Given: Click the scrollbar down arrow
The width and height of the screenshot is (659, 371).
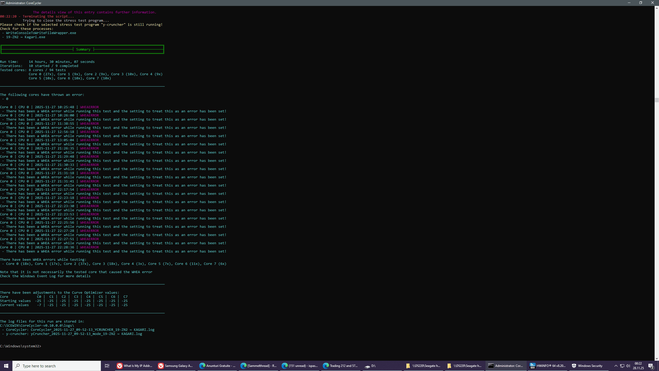Looking at the screenshot, I should point(657,358).
